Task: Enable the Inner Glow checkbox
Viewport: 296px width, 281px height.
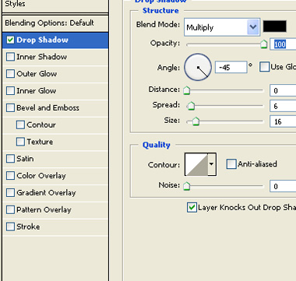Action: tap(10, 91)
